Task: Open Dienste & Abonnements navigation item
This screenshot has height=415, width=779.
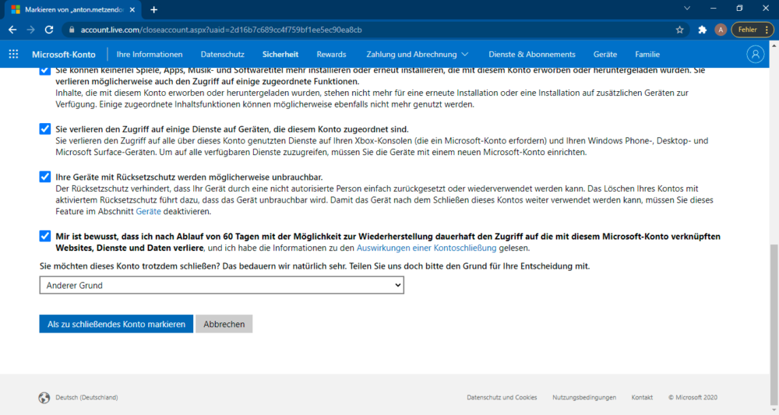Action: tap(531, 54)
